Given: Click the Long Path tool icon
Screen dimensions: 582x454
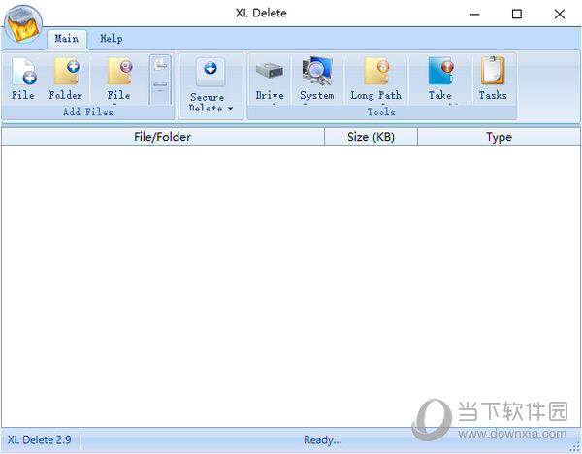Looking at the screenshot, I should coord(376,71).
